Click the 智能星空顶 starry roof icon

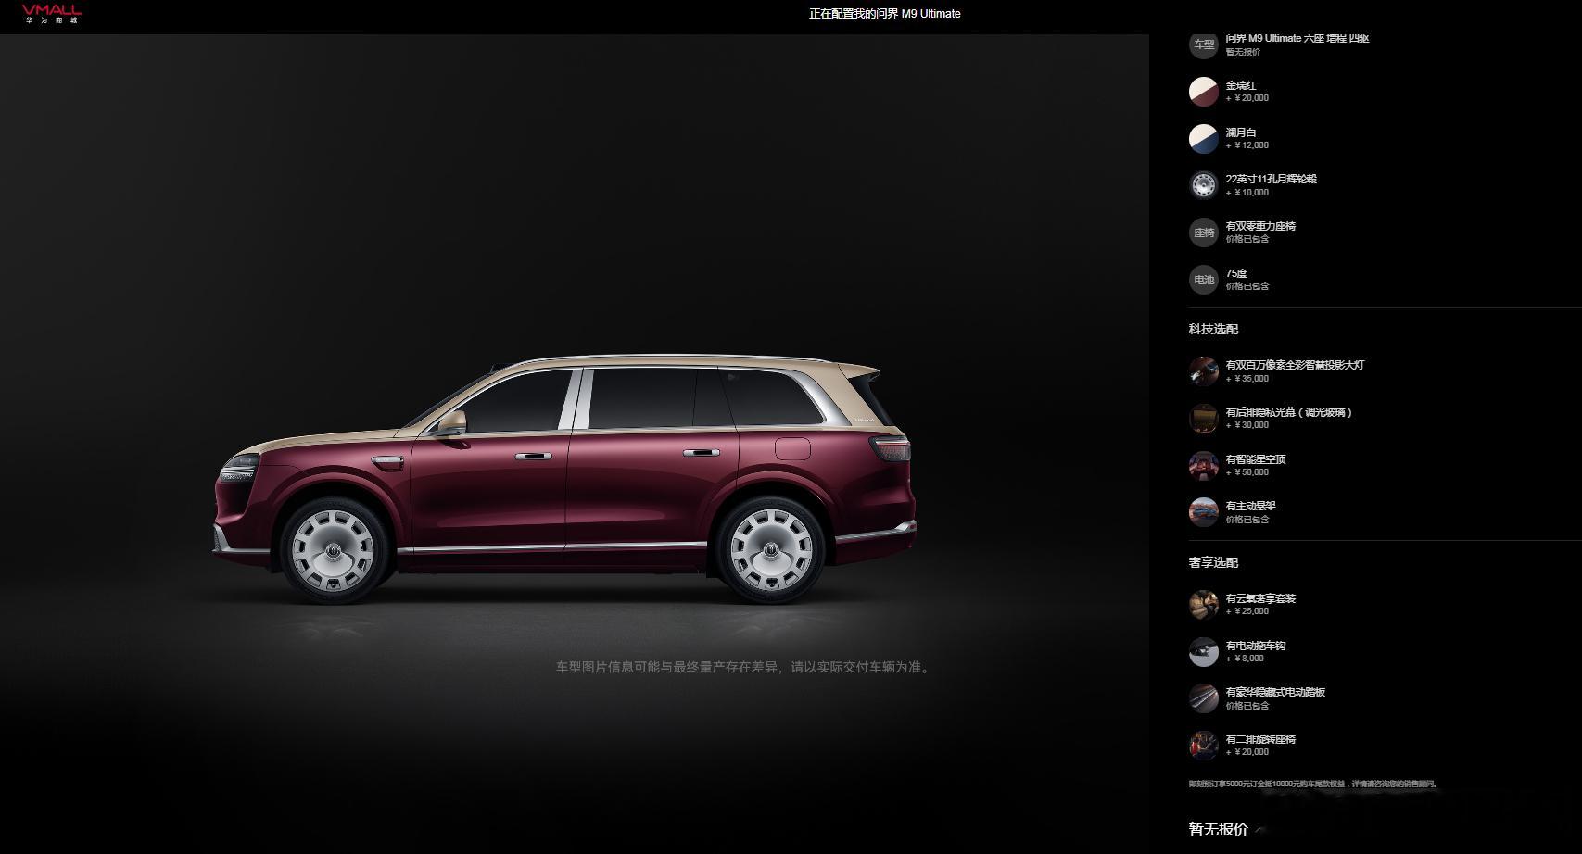pos(1204,466)
